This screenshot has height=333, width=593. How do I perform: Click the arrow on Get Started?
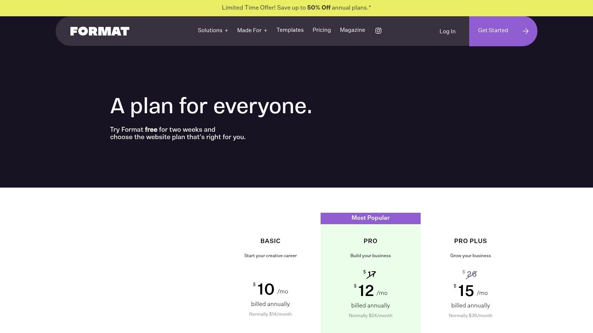click(526, 31)
